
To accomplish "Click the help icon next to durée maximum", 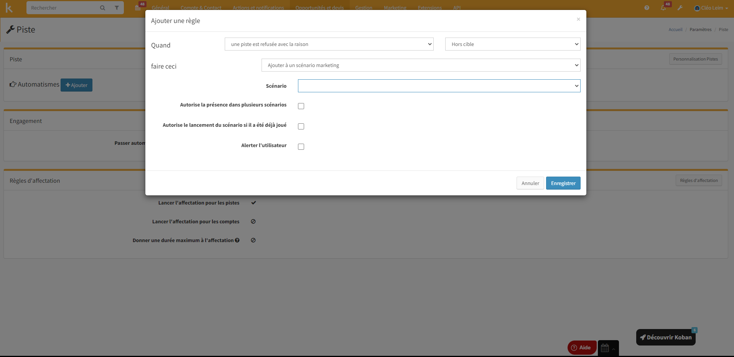I will tap(237, 240).
